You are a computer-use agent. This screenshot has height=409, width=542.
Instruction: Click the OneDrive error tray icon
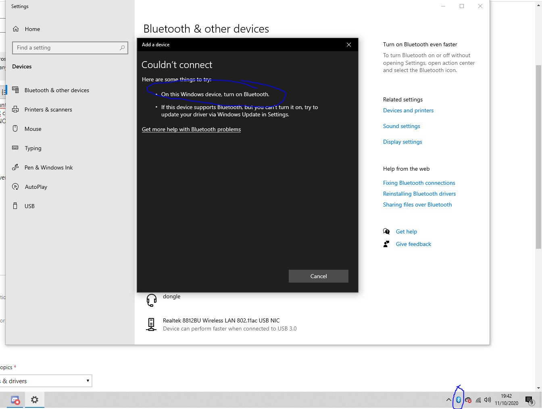click(x=468, y=400)
